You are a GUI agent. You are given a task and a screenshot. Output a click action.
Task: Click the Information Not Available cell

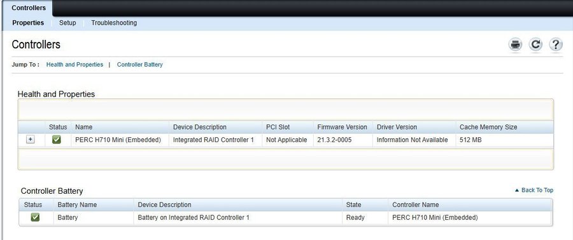click(x=412, y=140)
